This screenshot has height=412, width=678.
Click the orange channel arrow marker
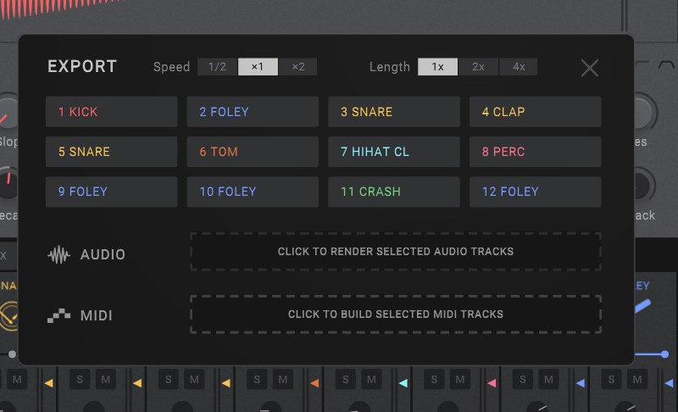[x=314, y=383]
